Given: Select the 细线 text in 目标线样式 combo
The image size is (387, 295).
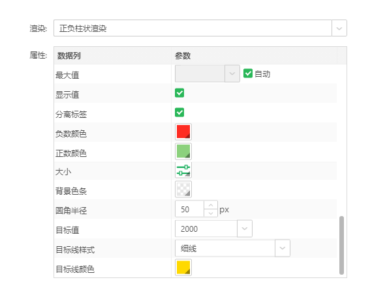Looking at the screenshot, I should 189,248.
